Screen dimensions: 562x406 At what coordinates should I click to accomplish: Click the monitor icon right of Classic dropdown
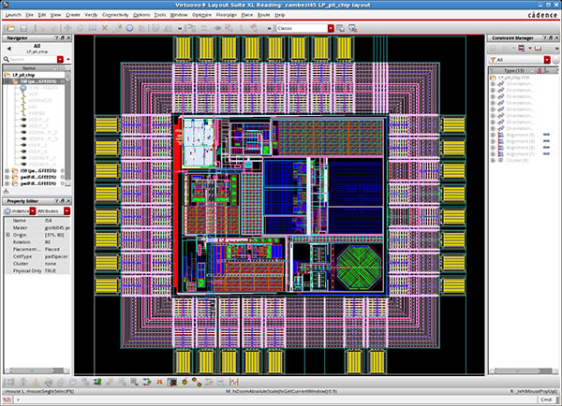340,28
